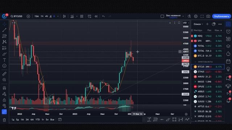Open the alerts clock panel in sidebar
The image size is (232, 130).
(x=228, y=31)
